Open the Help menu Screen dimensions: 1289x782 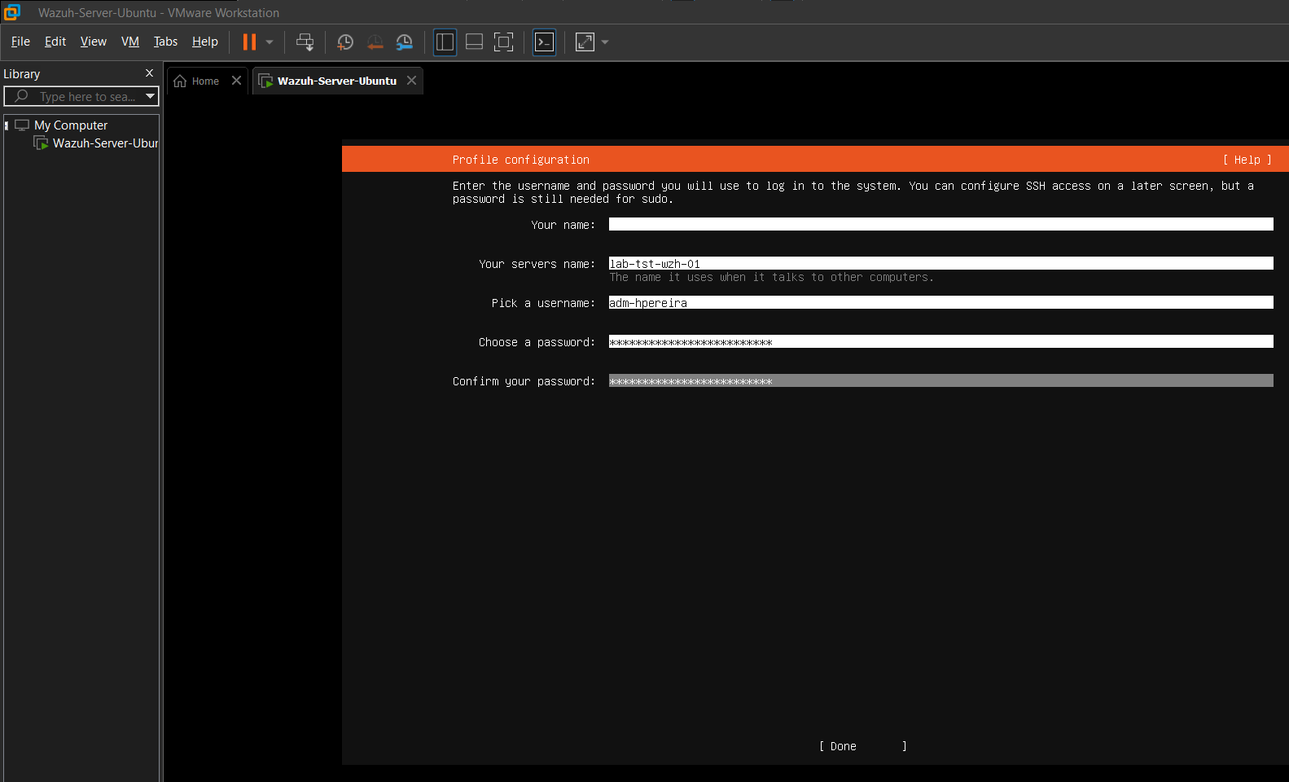[205, 42]
